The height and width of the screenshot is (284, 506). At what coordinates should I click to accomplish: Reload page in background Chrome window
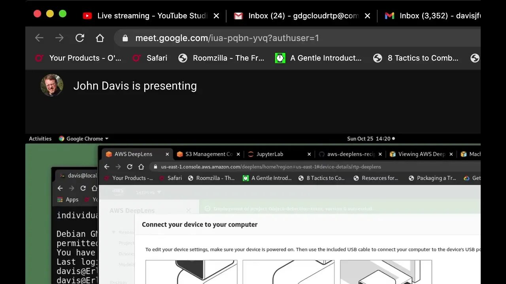(x=83, y=188)
